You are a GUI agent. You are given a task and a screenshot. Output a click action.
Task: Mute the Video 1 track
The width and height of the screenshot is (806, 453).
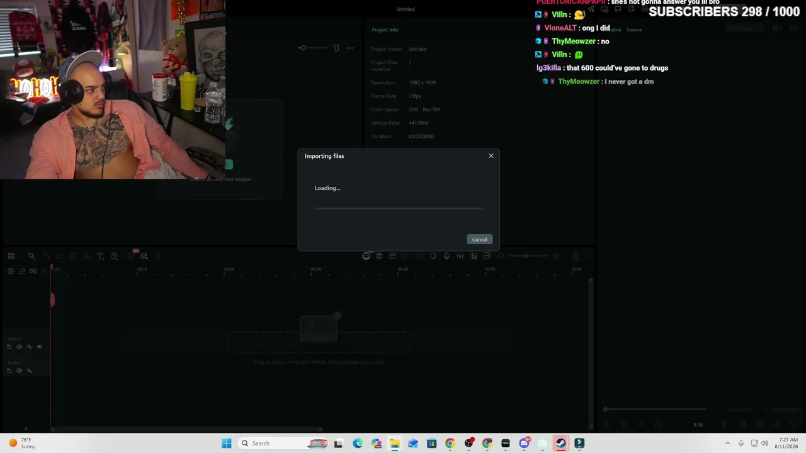[x=19, y=347]
